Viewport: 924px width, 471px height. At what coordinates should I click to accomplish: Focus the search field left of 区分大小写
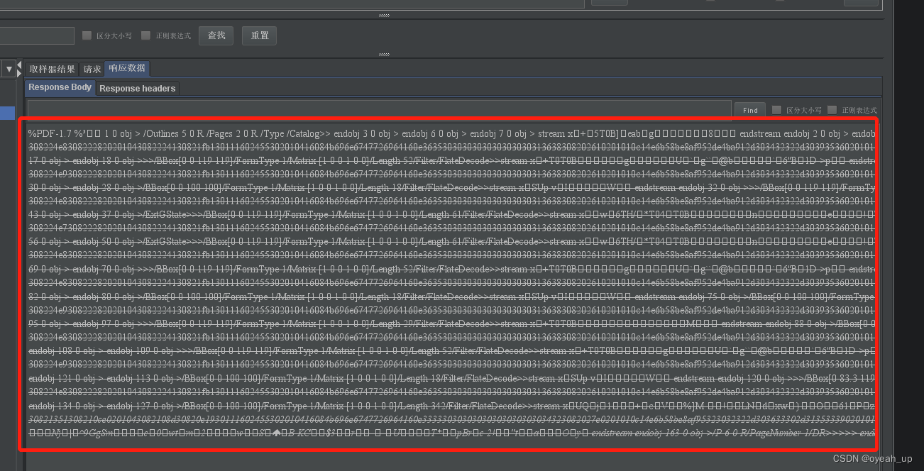click(37, 35)
